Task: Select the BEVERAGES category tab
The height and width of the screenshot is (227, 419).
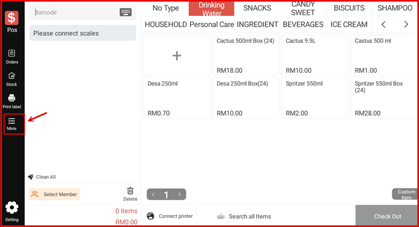Action: click(x=303, y=24)
